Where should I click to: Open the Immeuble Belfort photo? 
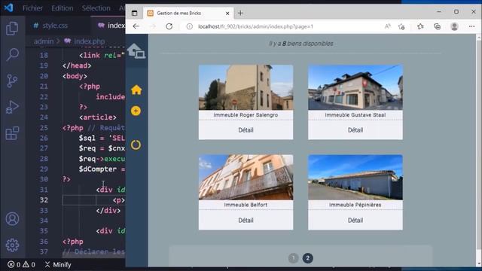[x=246, y=178]
